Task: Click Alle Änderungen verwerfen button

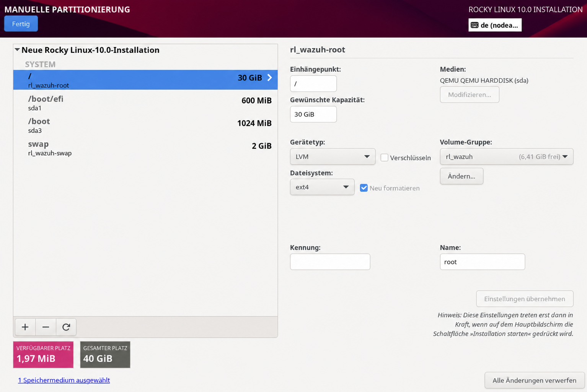Action: tap(534, 380)
